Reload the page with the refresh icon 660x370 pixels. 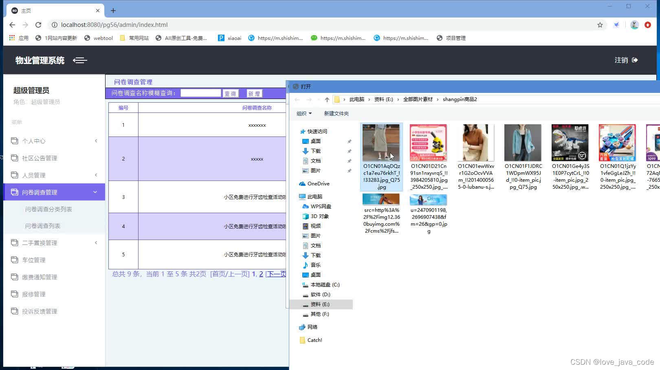coord(38,24)
